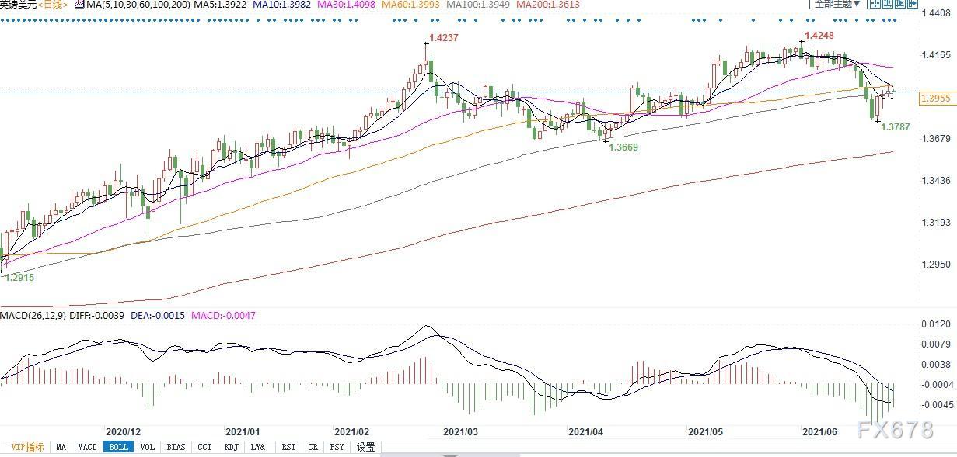
Task: Select the BOLL indicator tab
Action: [119, 447]
